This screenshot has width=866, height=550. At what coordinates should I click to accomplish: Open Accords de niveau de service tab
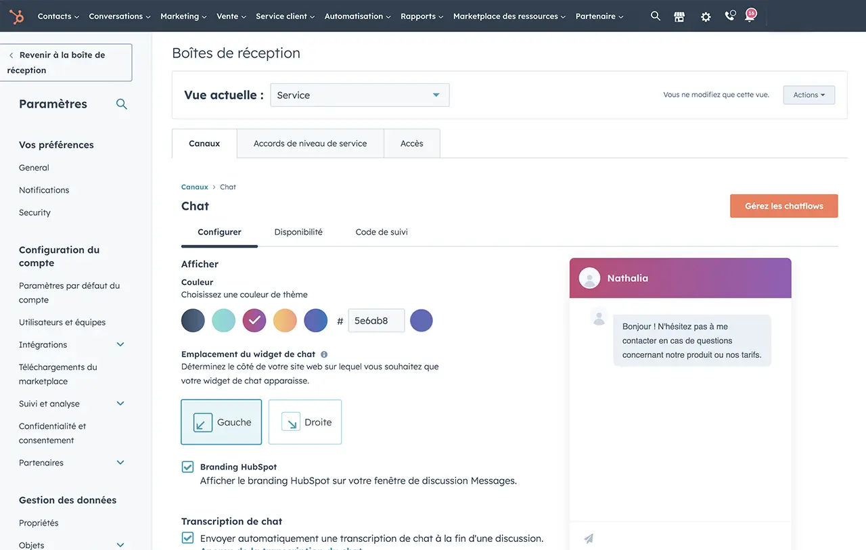click(x=310, y=143)
